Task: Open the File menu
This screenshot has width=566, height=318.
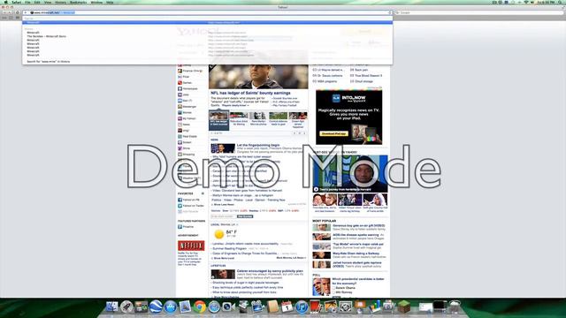Action: click(27, 2)
